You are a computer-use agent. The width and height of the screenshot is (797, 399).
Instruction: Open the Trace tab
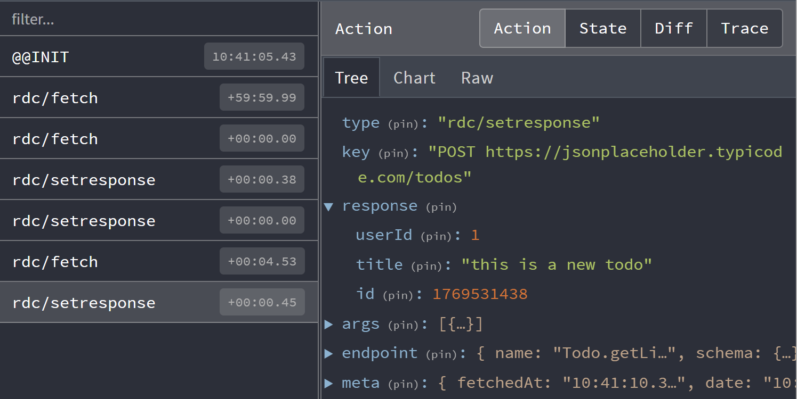[744, 28]
